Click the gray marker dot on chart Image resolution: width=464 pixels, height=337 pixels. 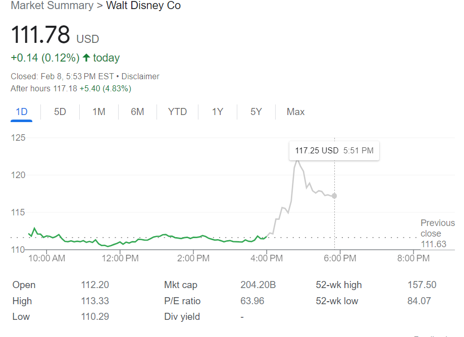334,195
